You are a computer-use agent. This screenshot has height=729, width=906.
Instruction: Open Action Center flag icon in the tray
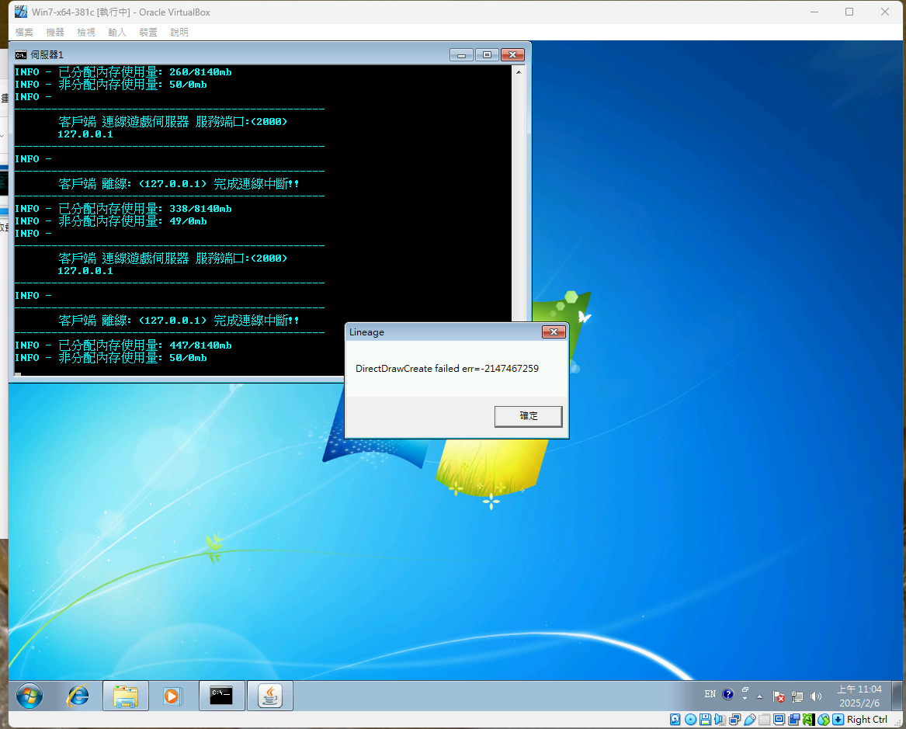pos(779,696)
